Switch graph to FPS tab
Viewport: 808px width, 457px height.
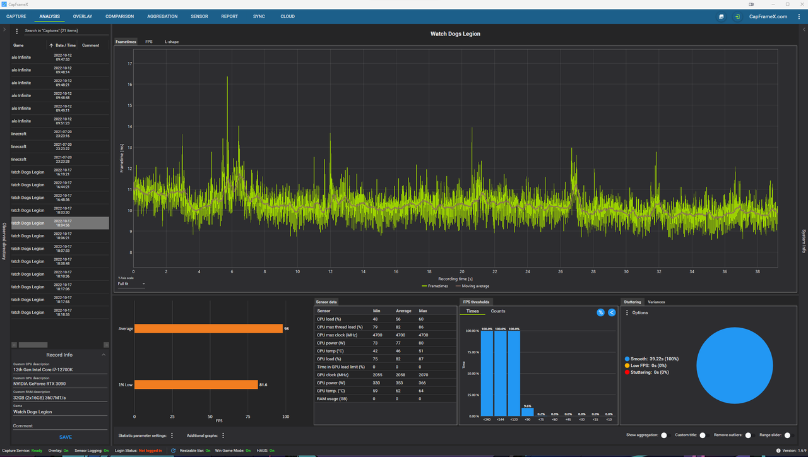point(149,42)
